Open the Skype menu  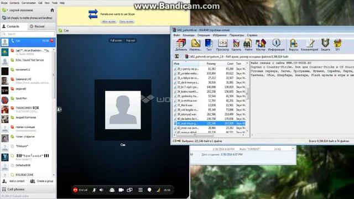pyautogui.click(x=4, y=3)
